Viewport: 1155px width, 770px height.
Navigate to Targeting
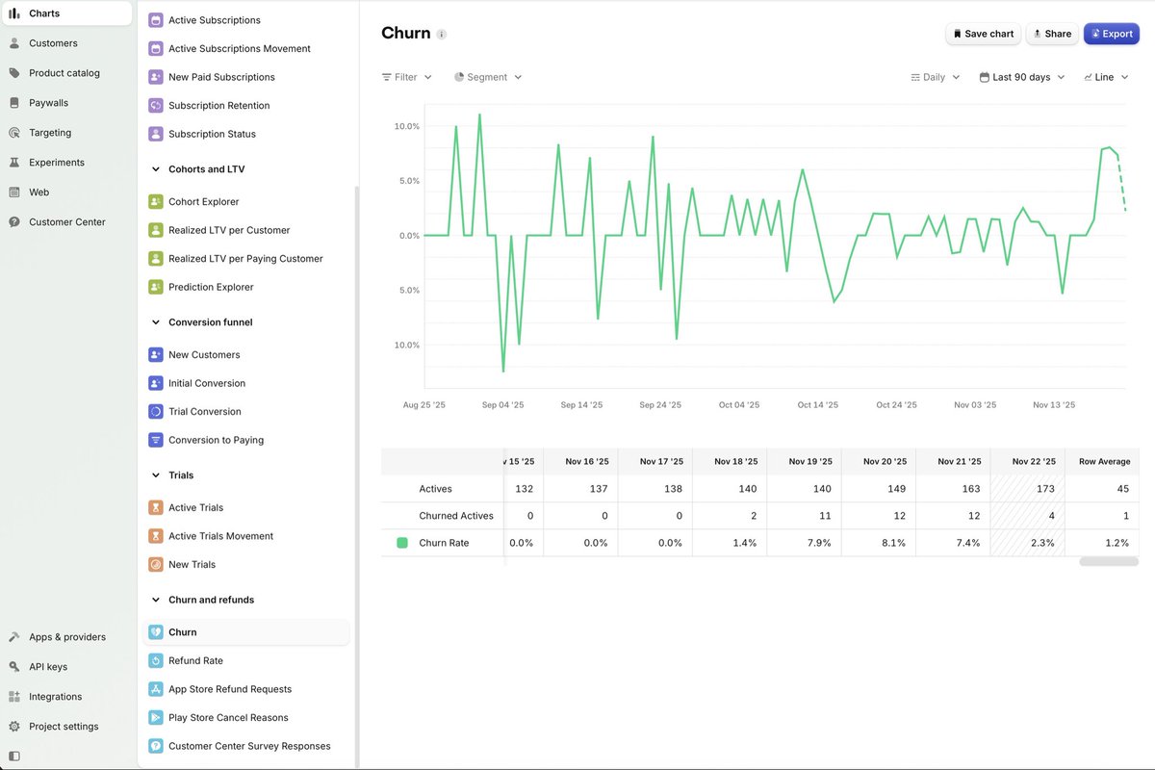coord(66,133)
